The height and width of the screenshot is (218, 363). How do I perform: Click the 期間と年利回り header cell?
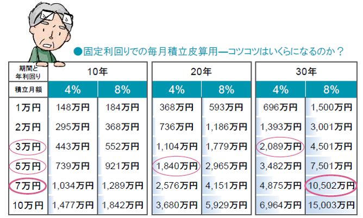(x=28, y=72)
